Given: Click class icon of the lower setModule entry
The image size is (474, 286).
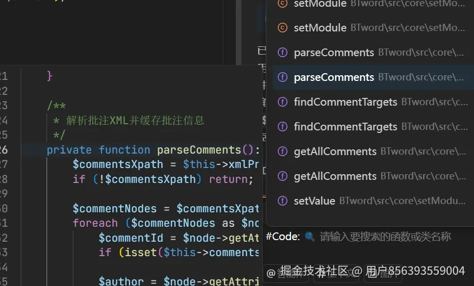Looking at the screenshot, I should click(282, 28).
